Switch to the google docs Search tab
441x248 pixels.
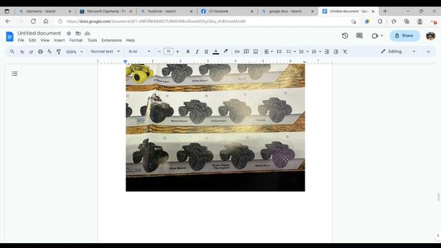[288, 11]
